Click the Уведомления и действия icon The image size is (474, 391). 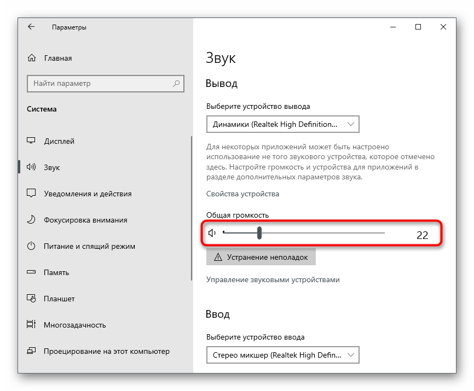pyautogui.click(x=32, y=194)
